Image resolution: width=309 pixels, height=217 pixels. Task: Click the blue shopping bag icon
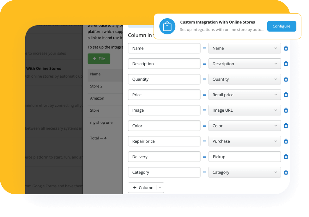point(167,26)
